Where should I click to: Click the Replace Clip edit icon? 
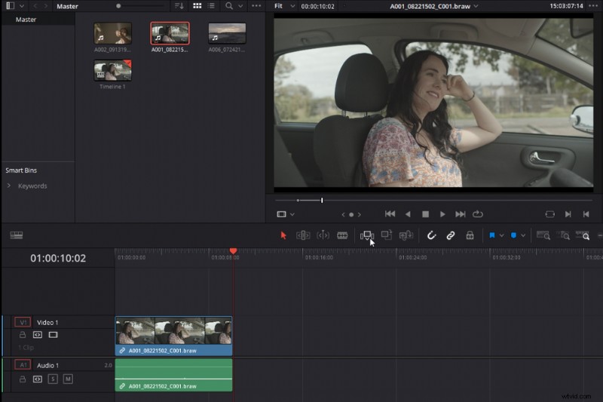click(x=406, y=235)
